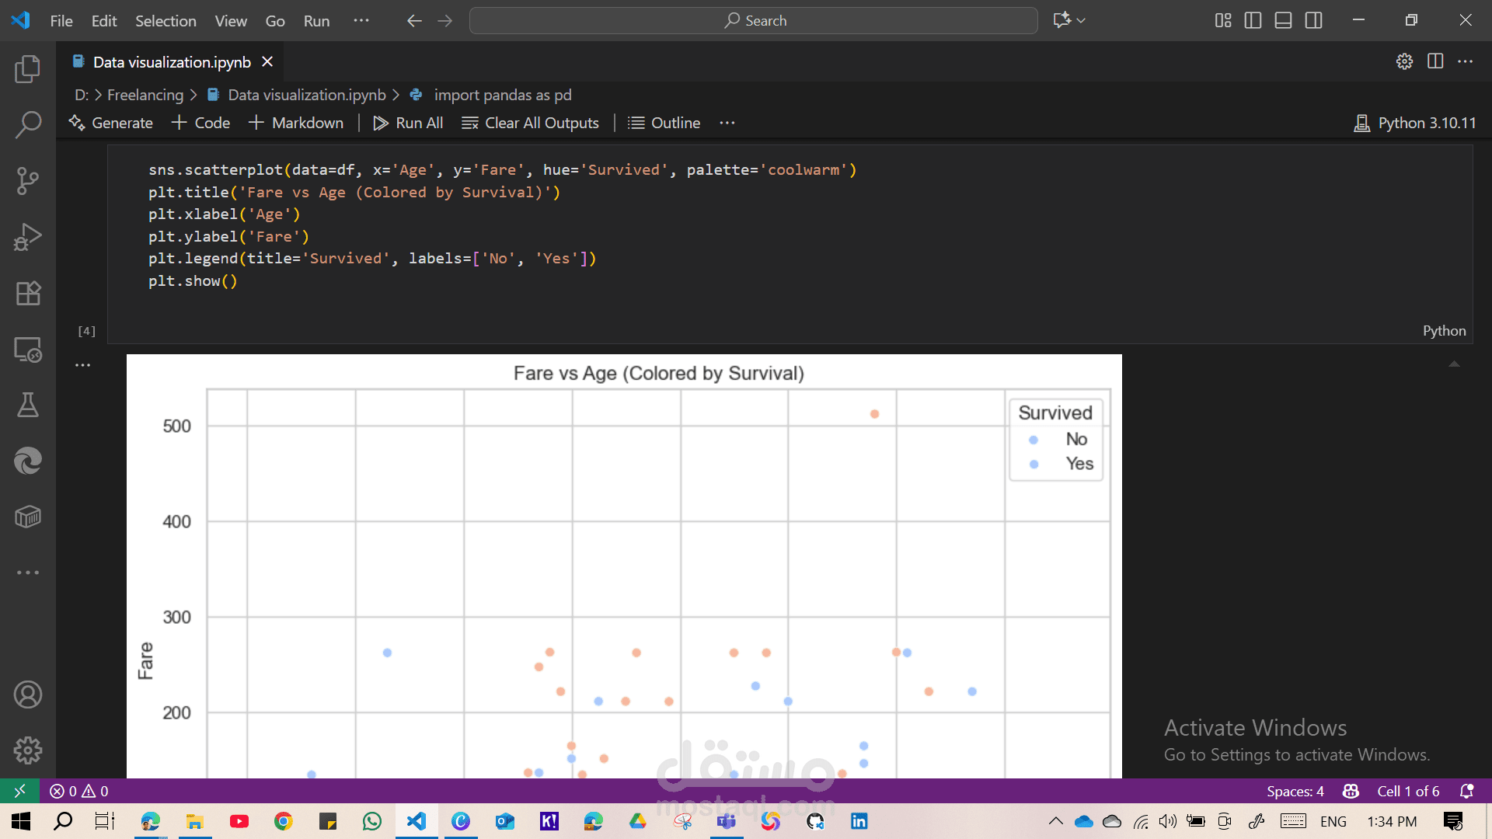
Task: Open the Explorer view in activity bar
Action: [28, 69]
